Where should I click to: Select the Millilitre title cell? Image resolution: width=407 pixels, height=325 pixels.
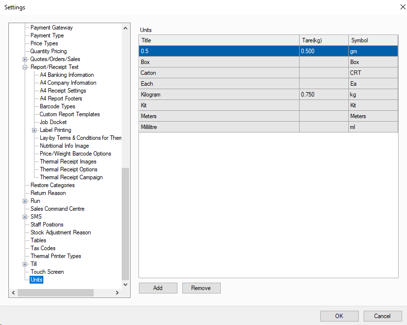[x=219, y=127]
